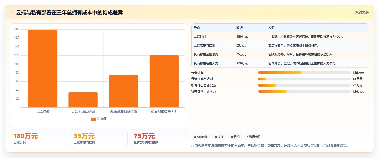Click the x-axis label 私有部署基础设施
The image size is (379, 158).
[124, 112]
